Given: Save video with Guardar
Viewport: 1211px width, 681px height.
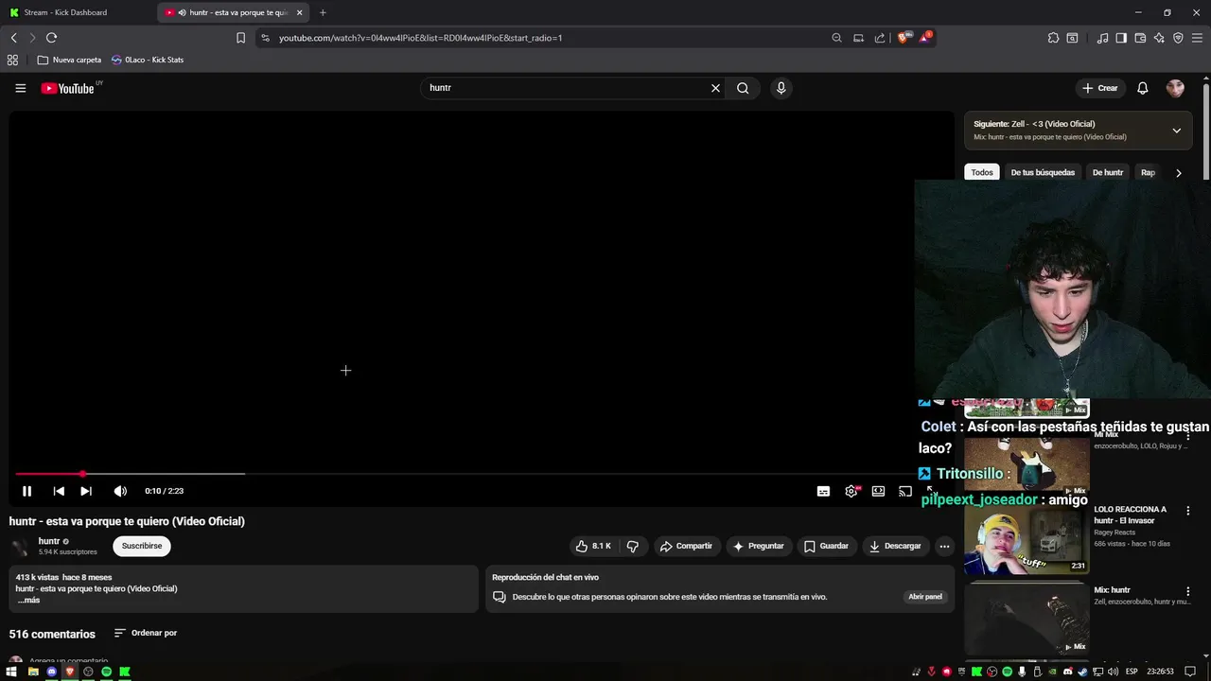Looking at the screenshot, I should pyautogui.click(x=826, y=546).
